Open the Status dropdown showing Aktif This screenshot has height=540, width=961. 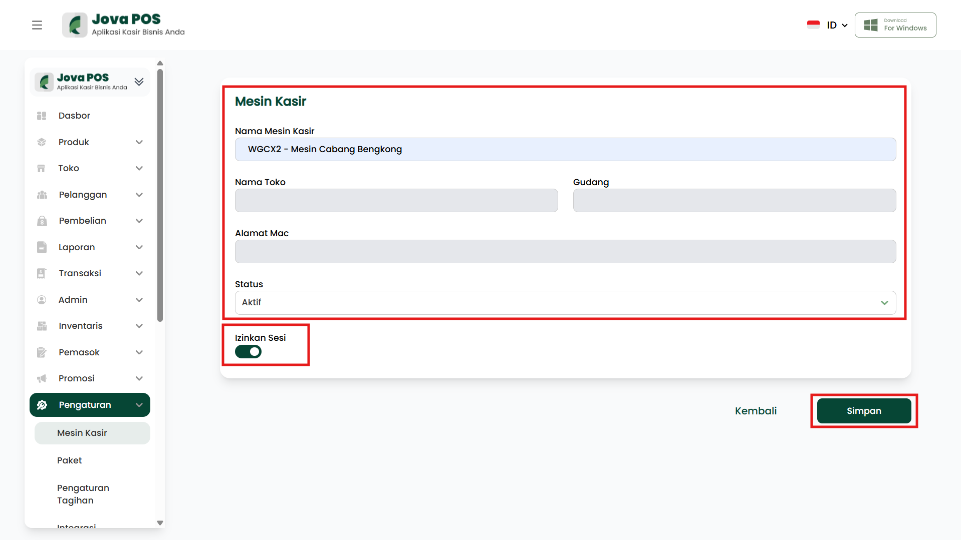[565, 303]
